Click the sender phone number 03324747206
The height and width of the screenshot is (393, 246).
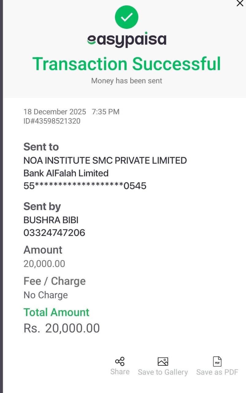tap(54, 233)
